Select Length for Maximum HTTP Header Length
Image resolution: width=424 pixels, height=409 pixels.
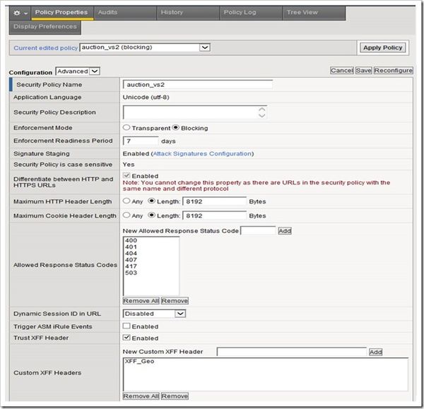[x=151, y=201]
